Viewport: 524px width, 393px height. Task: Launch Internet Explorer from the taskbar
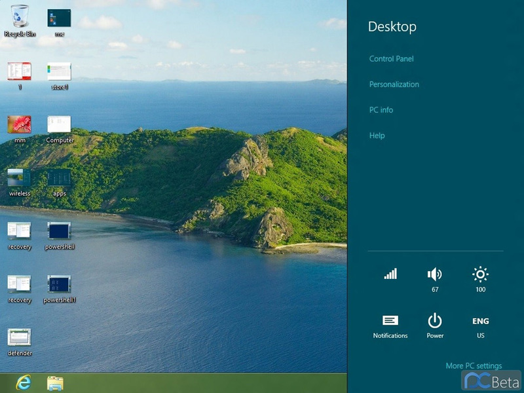point(24,383)
